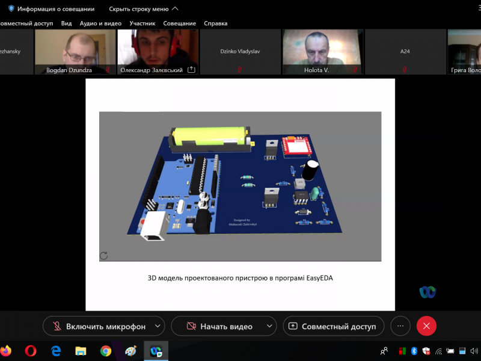The height and width of the screenshot is (361, 481).
Task: Click the Webex app icon in the taskbar
Action: tap(156, 351)
